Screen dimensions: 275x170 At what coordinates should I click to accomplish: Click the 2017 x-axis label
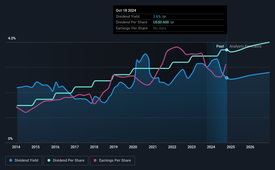tap(75, 147)
